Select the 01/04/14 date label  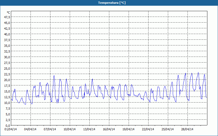click(11, 129)
